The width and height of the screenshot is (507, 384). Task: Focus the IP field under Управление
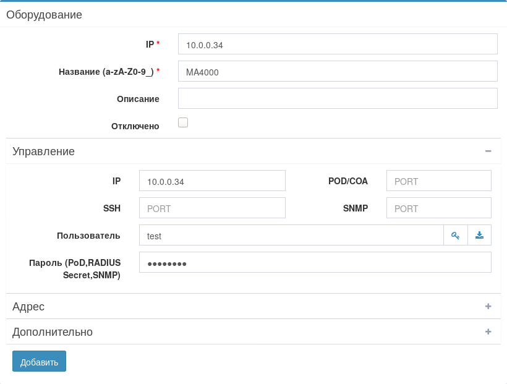click(x=212, y=181)
